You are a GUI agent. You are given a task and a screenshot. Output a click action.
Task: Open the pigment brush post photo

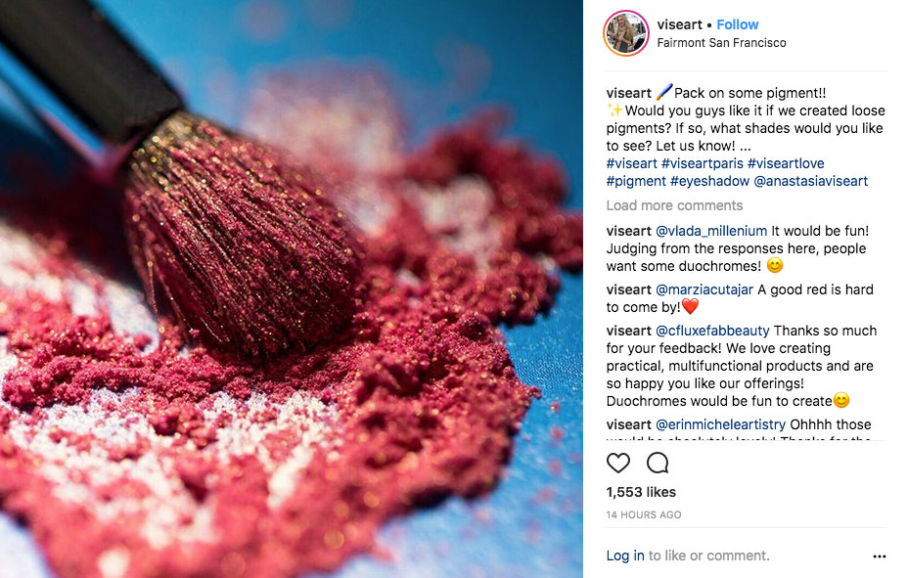pos(292,289)
